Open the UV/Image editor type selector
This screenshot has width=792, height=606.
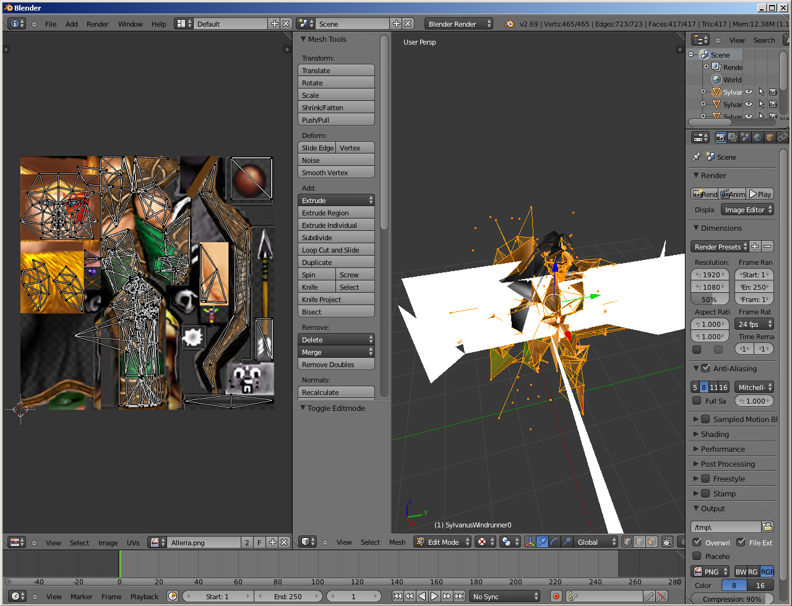17,542
